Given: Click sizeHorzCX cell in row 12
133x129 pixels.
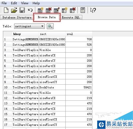Looking at the screenshot, I should [x=52, y=98].
